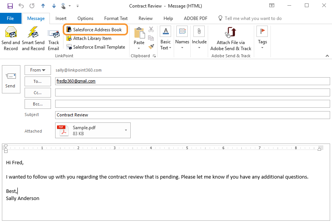
Task: Go to previous item with up arrow
Action: pos(43,6)
